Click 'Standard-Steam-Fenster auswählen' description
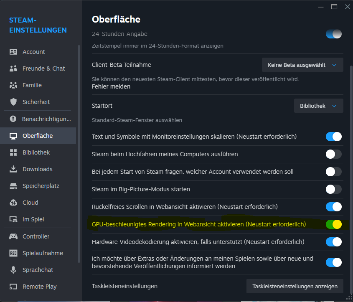Image resolution: width=353 pixels, height=302 pixels. tap(137, 120)
